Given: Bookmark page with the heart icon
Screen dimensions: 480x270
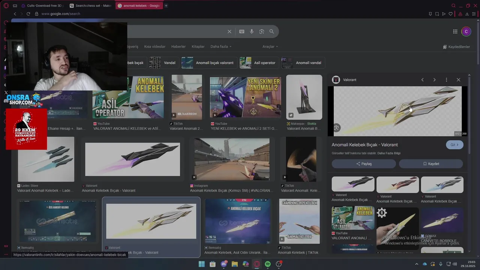Looking at the screenshot, I should click(x=451, y=14).
